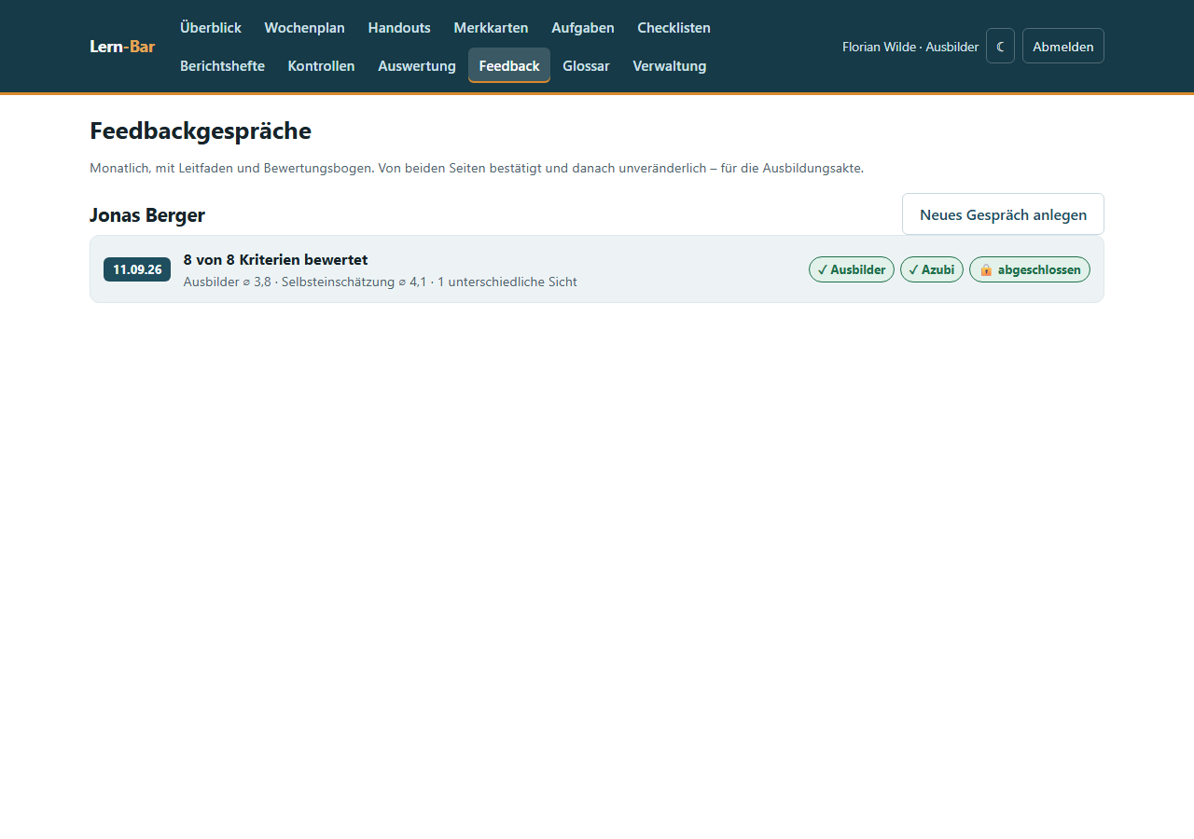Open the Handouts section

point(399,28)
